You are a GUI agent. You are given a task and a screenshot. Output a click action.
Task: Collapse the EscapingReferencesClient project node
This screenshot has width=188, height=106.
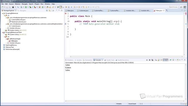click(x=3, y=32)
